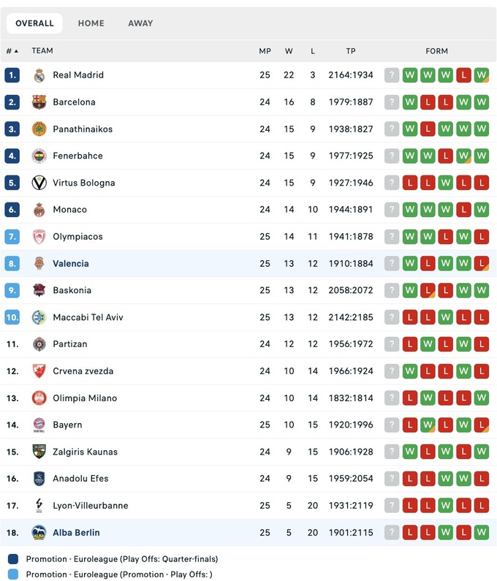Click the Olympiacos team crest
Viewport: 497px width, 581px height.
coord(39,237)
